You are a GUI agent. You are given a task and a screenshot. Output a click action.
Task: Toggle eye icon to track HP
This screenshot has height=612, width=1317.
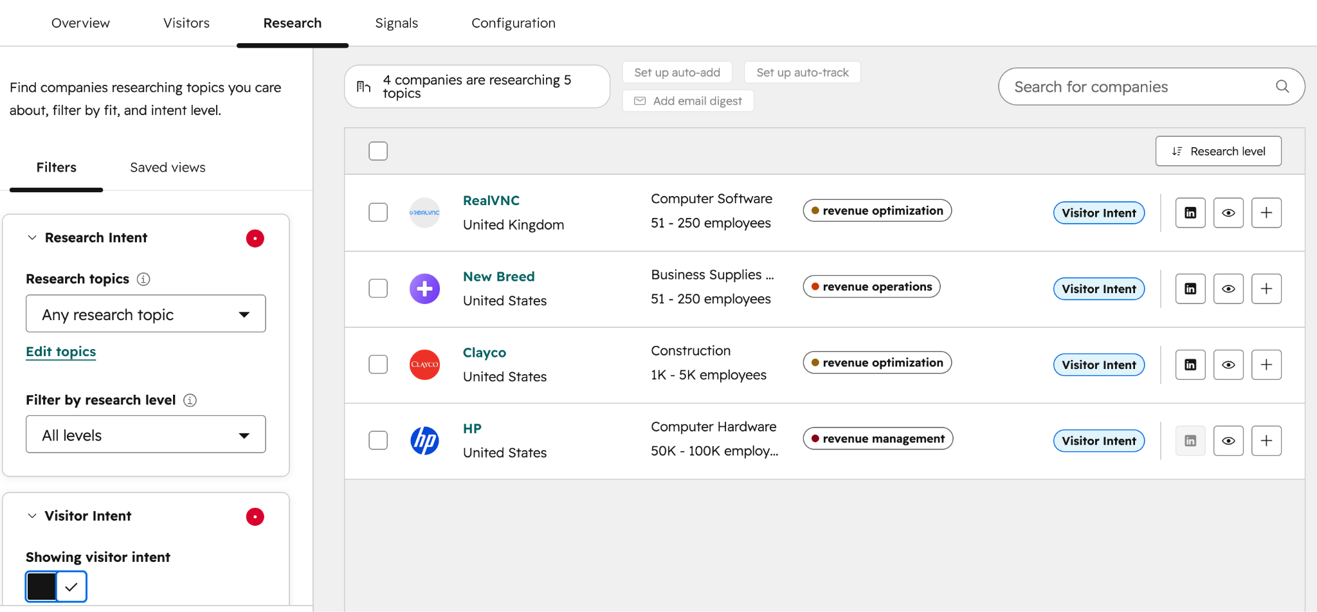1228,440
